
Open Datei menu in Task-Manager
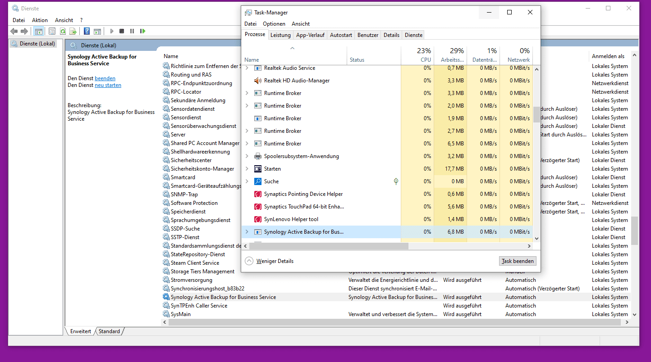coord(250,24)
